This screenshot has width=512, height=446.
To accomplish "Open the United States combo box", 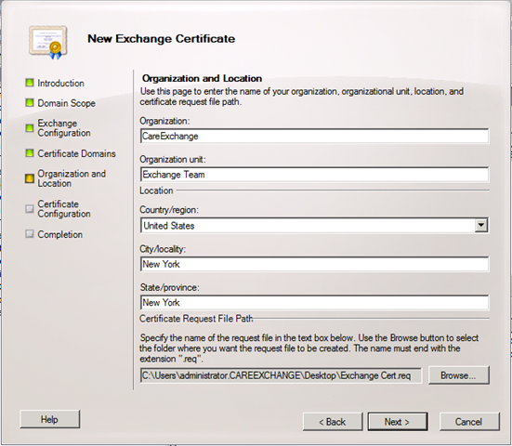I will [314, 225].
